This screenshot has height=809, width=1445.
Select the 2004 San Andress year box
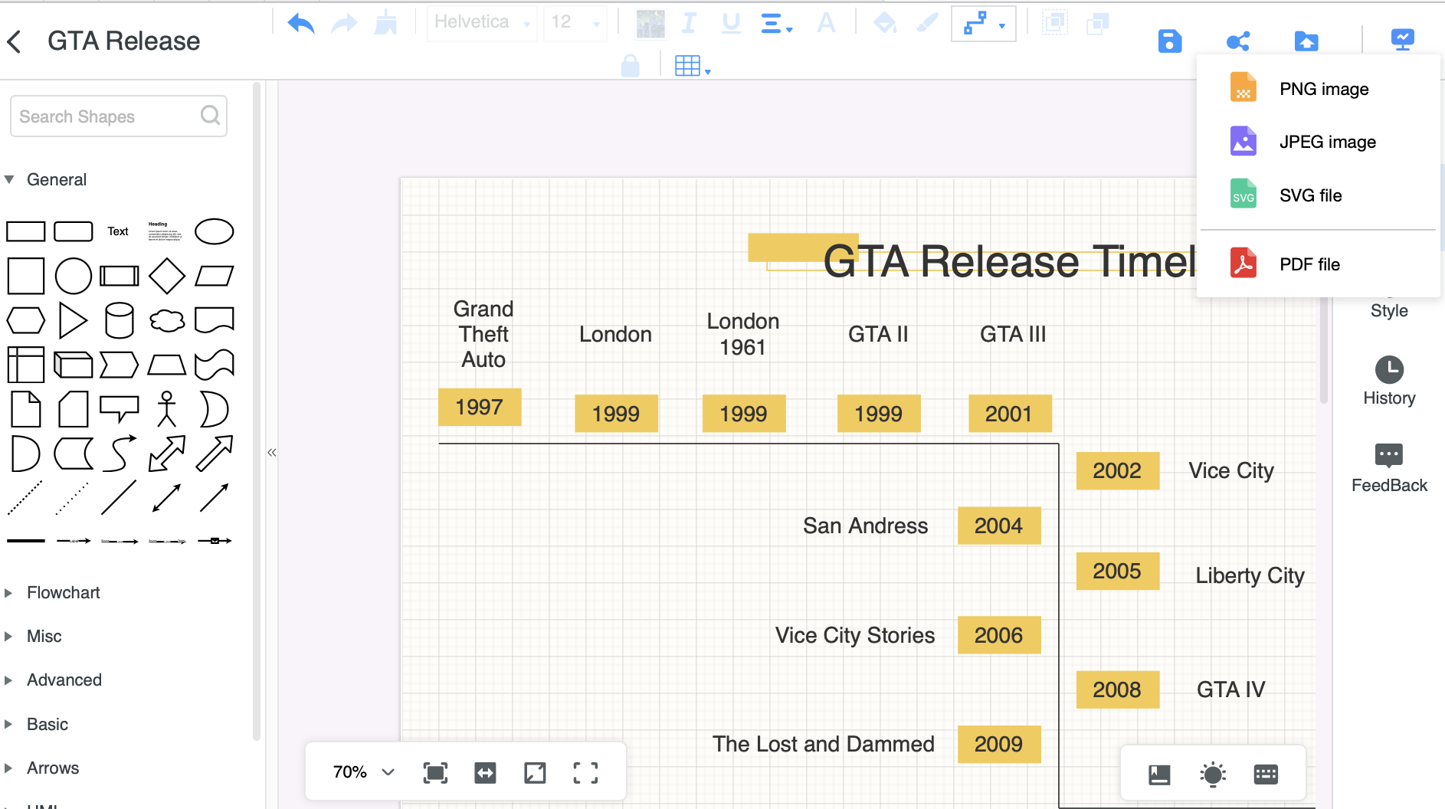(x=999, y=526)
